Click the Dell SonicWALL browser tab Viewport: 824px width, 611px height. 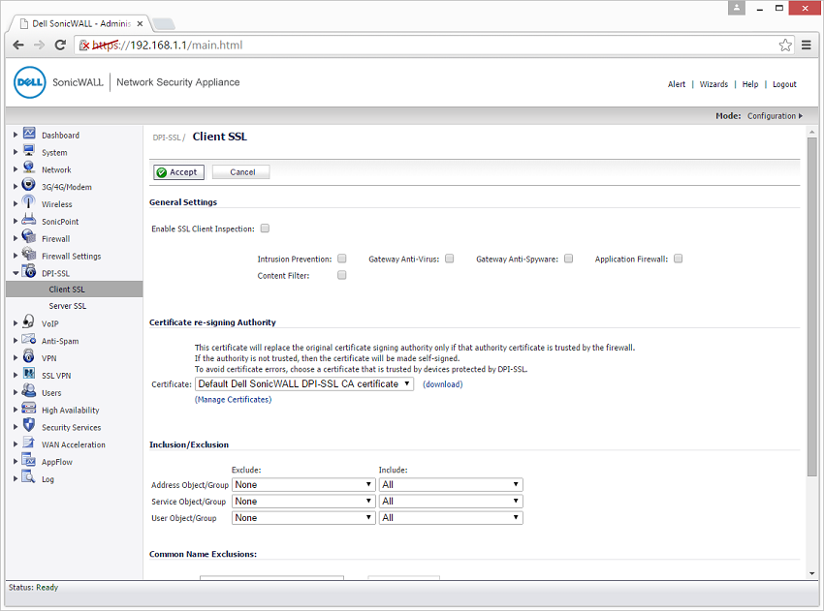pos(81,23)
